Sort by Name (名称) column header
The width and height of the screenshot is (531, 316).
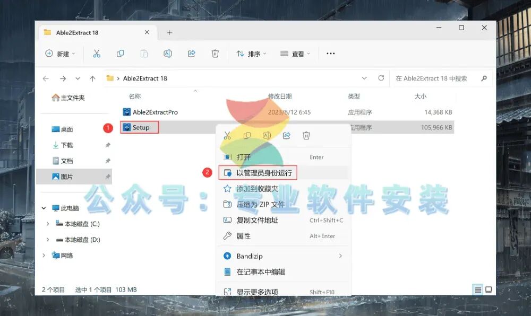tap(135, 96)
